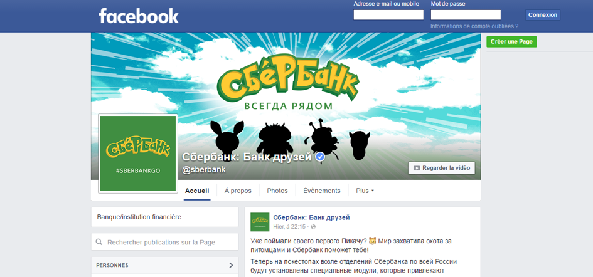Click the green Créer une Page button
593x277 pixels.
coord(511,42)
